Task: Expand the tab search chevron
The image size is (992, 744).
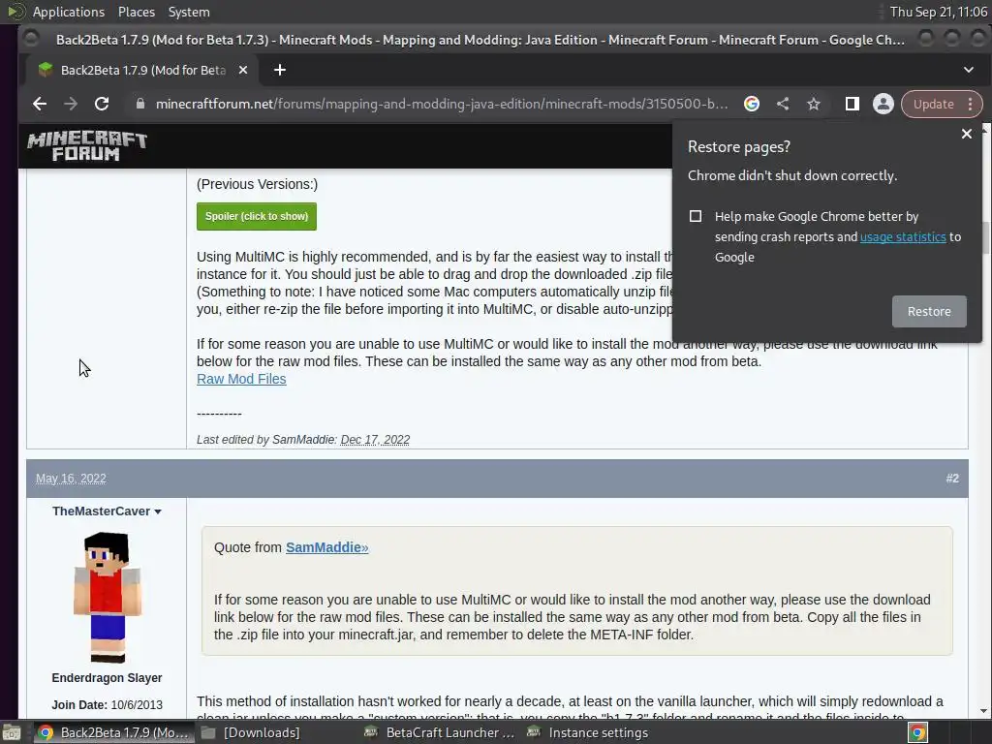Action: (969, 70)
